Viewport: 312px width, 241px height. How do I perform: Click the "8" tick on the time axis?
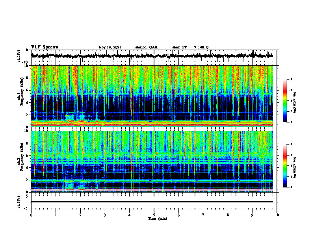[x=228, y=215]
